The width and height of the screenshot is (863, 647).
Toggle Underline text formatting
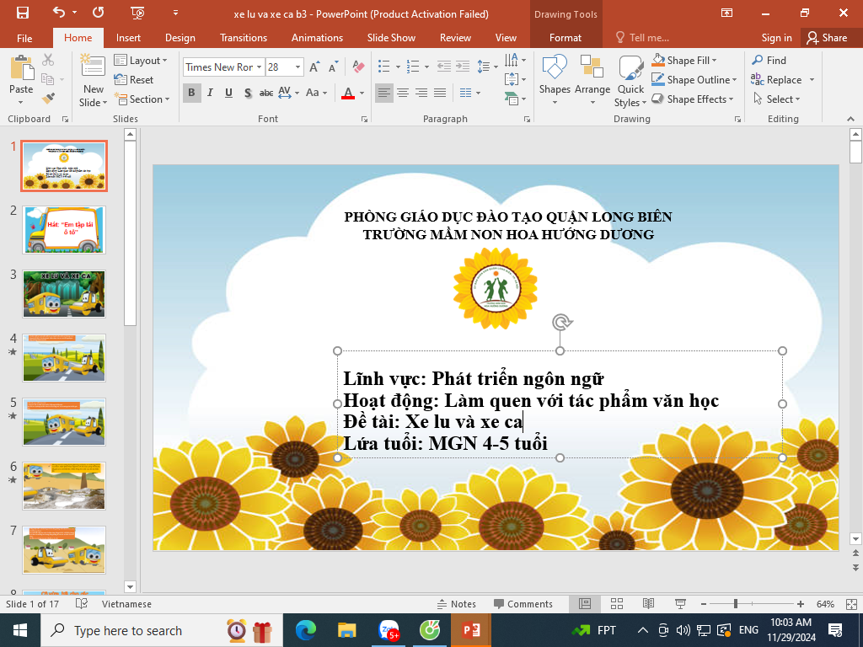[228, 93]
